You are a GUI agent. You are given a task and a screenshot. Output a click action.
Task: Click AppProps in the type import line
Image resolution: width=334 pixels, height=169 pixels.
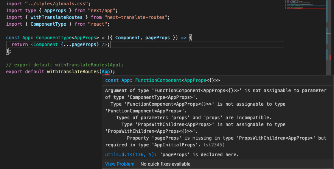point(55,11)
